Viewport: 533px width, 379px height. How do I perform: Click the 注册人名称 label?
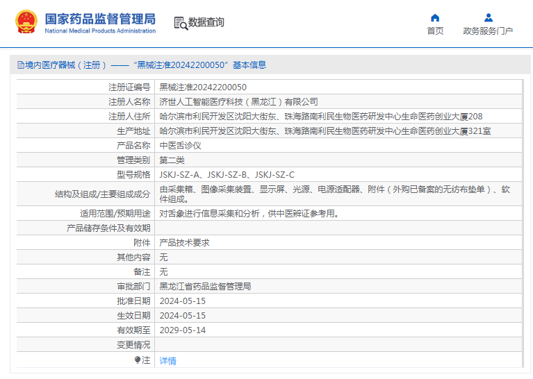click(129, 102)
